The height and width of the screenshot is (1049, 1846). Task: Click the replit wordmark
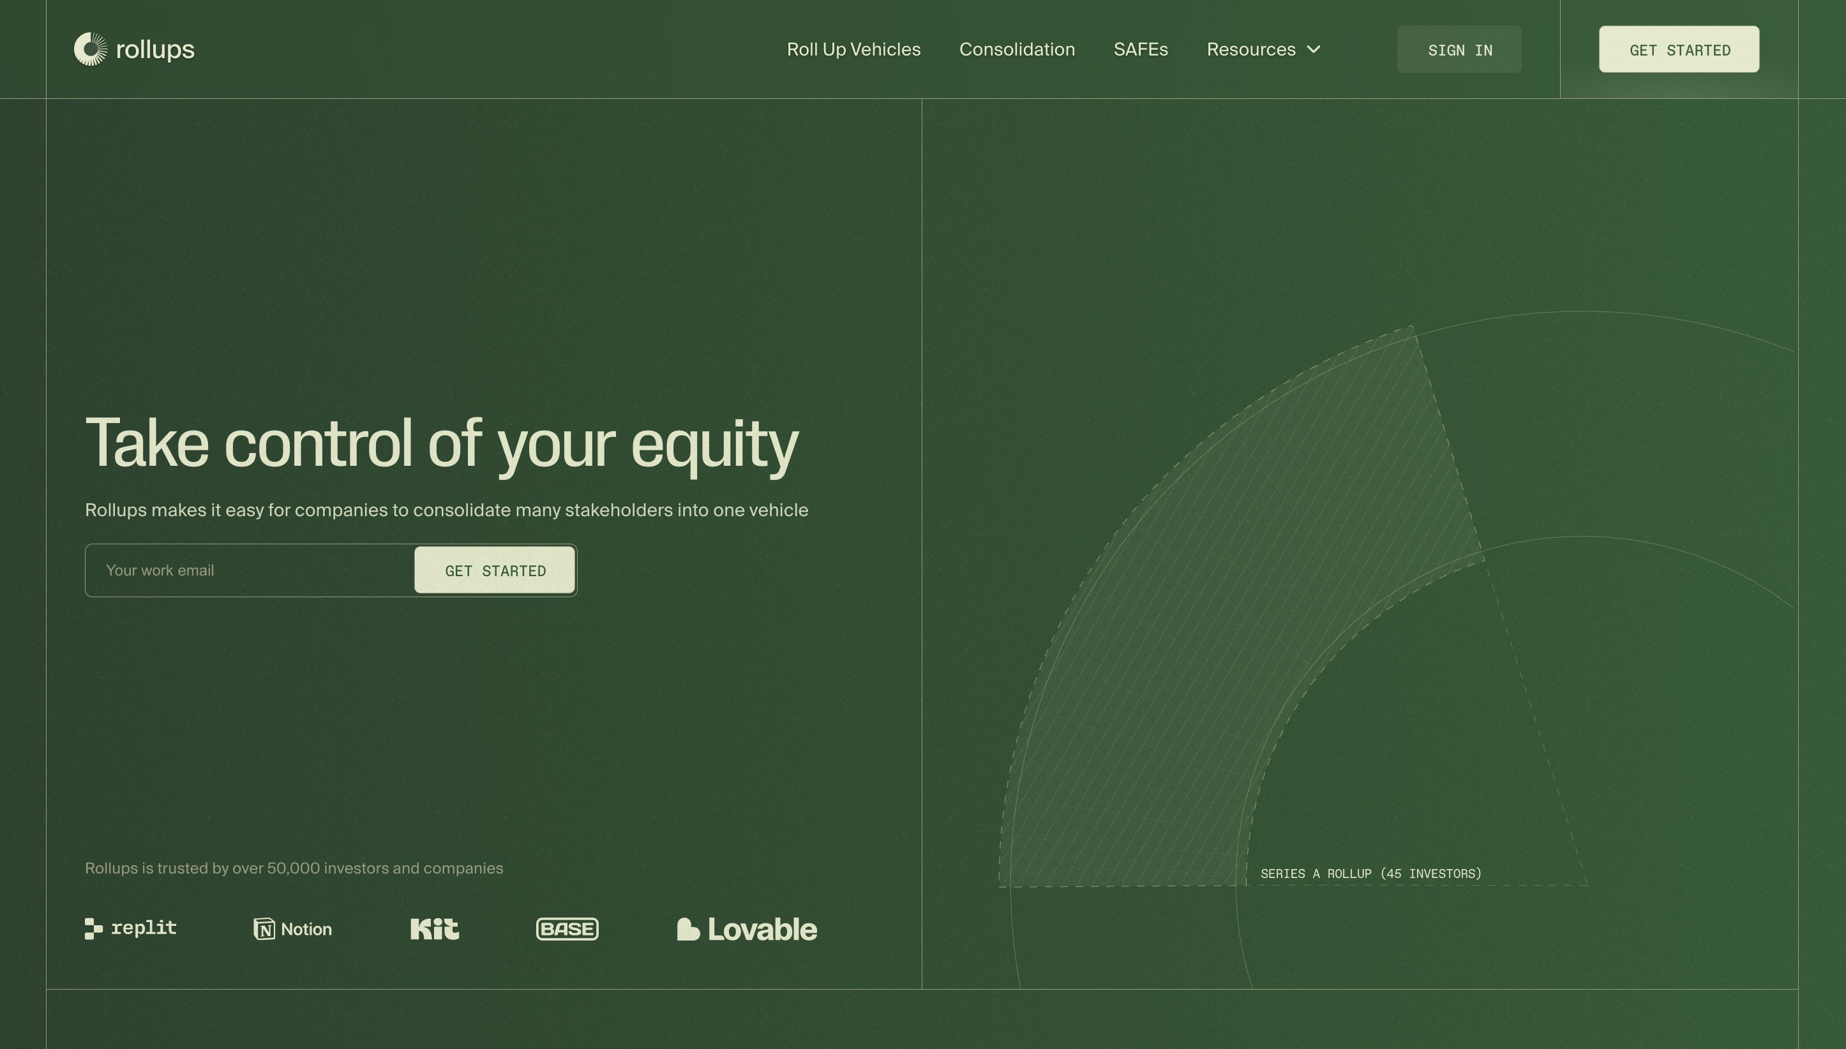tap(144, 928)
